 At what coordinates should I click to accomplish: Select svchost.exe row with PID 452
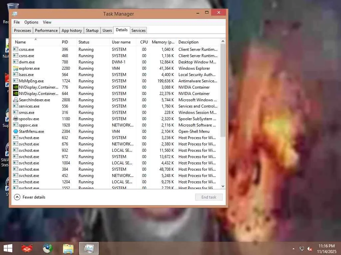click(x=116, y=175)
